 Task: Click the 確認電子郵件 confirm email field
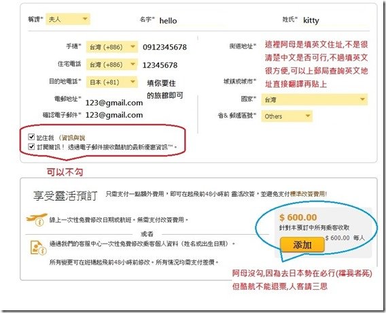[114, 115]
